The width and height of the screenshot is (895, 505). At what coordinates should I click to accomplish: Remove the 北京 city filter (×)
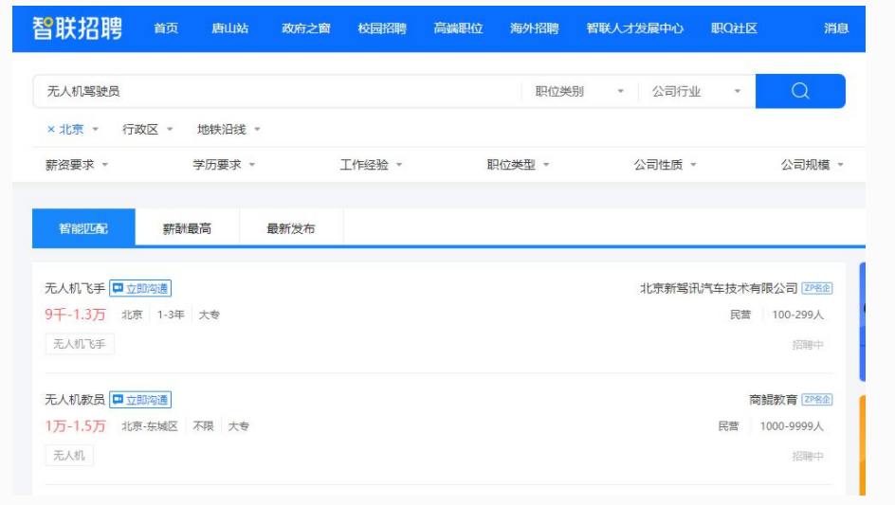[x=51, y=130]
